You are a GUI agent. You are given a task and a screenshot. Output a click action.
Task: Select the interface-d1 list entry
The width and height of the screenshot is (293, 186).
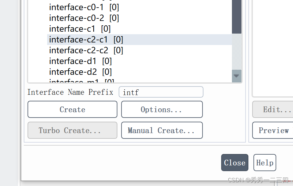(x=79, y=61)
